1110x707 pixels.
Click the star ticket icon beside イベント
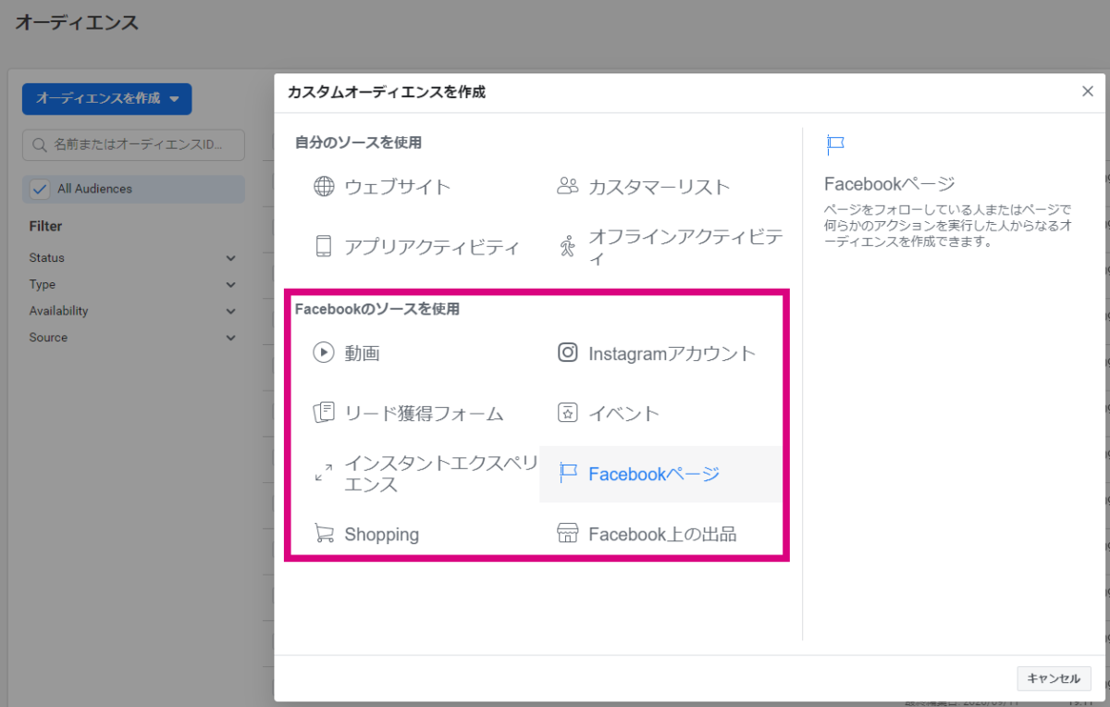[568, 413]
